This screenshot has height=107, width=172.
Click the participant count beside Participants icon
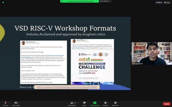click(75, 103)
